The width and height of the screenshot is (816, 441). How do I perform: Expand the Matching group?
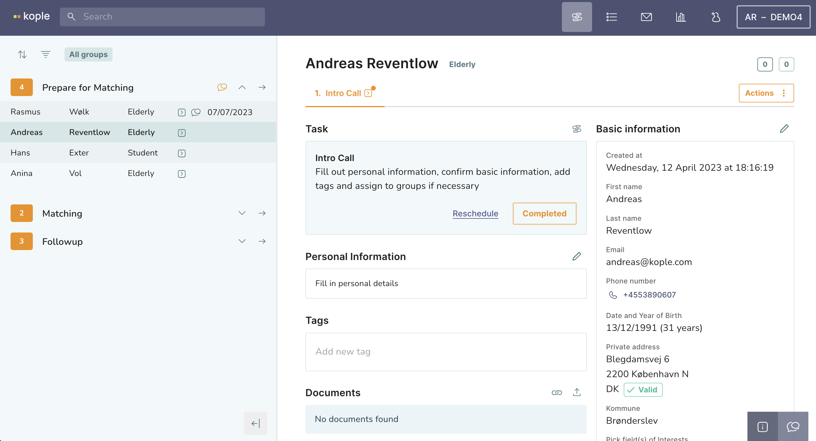pos(242,213)
